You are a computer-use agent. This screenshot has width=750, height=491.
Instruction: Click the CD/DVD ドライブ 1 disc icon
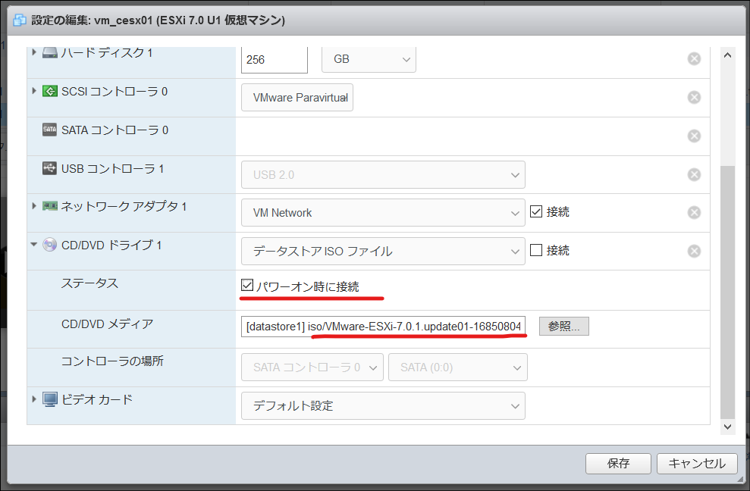point(50,245)
